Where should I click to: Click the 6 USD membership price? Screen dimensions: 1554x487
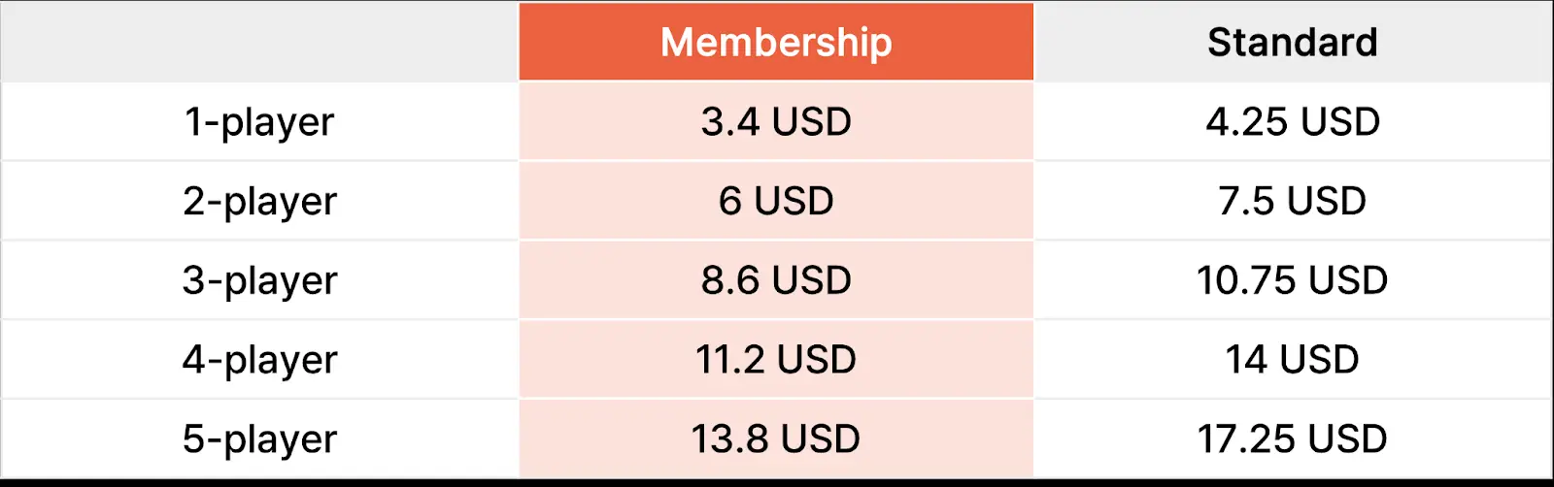point(776,202)
